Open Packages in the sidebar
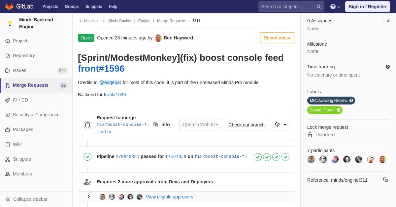396x207 pixels. 36,129
